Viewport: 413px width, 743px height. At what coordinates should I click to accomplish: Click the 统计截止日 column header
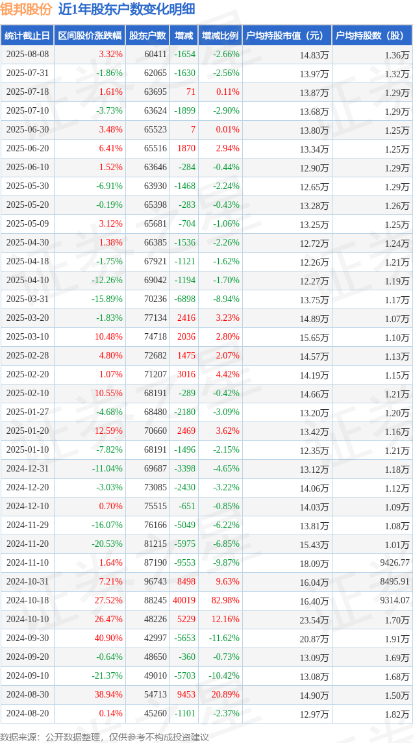pos(27,35)
